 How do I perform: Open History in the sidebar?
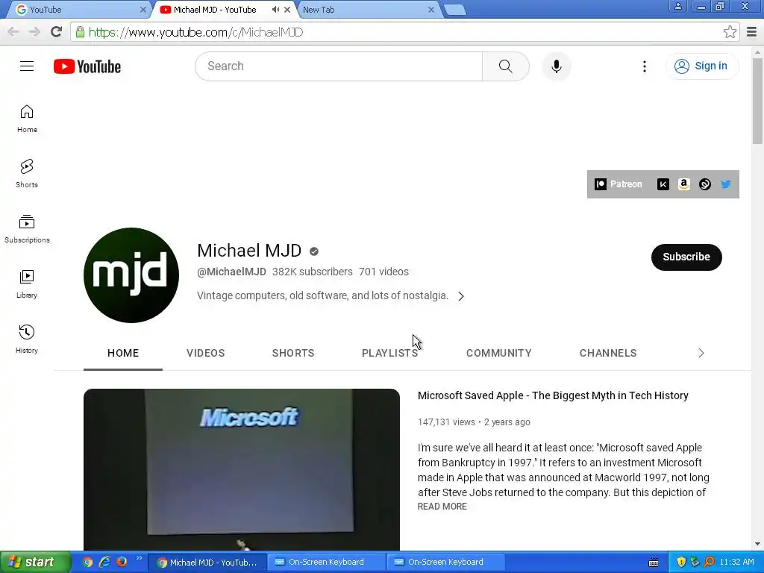click(27, 339)
